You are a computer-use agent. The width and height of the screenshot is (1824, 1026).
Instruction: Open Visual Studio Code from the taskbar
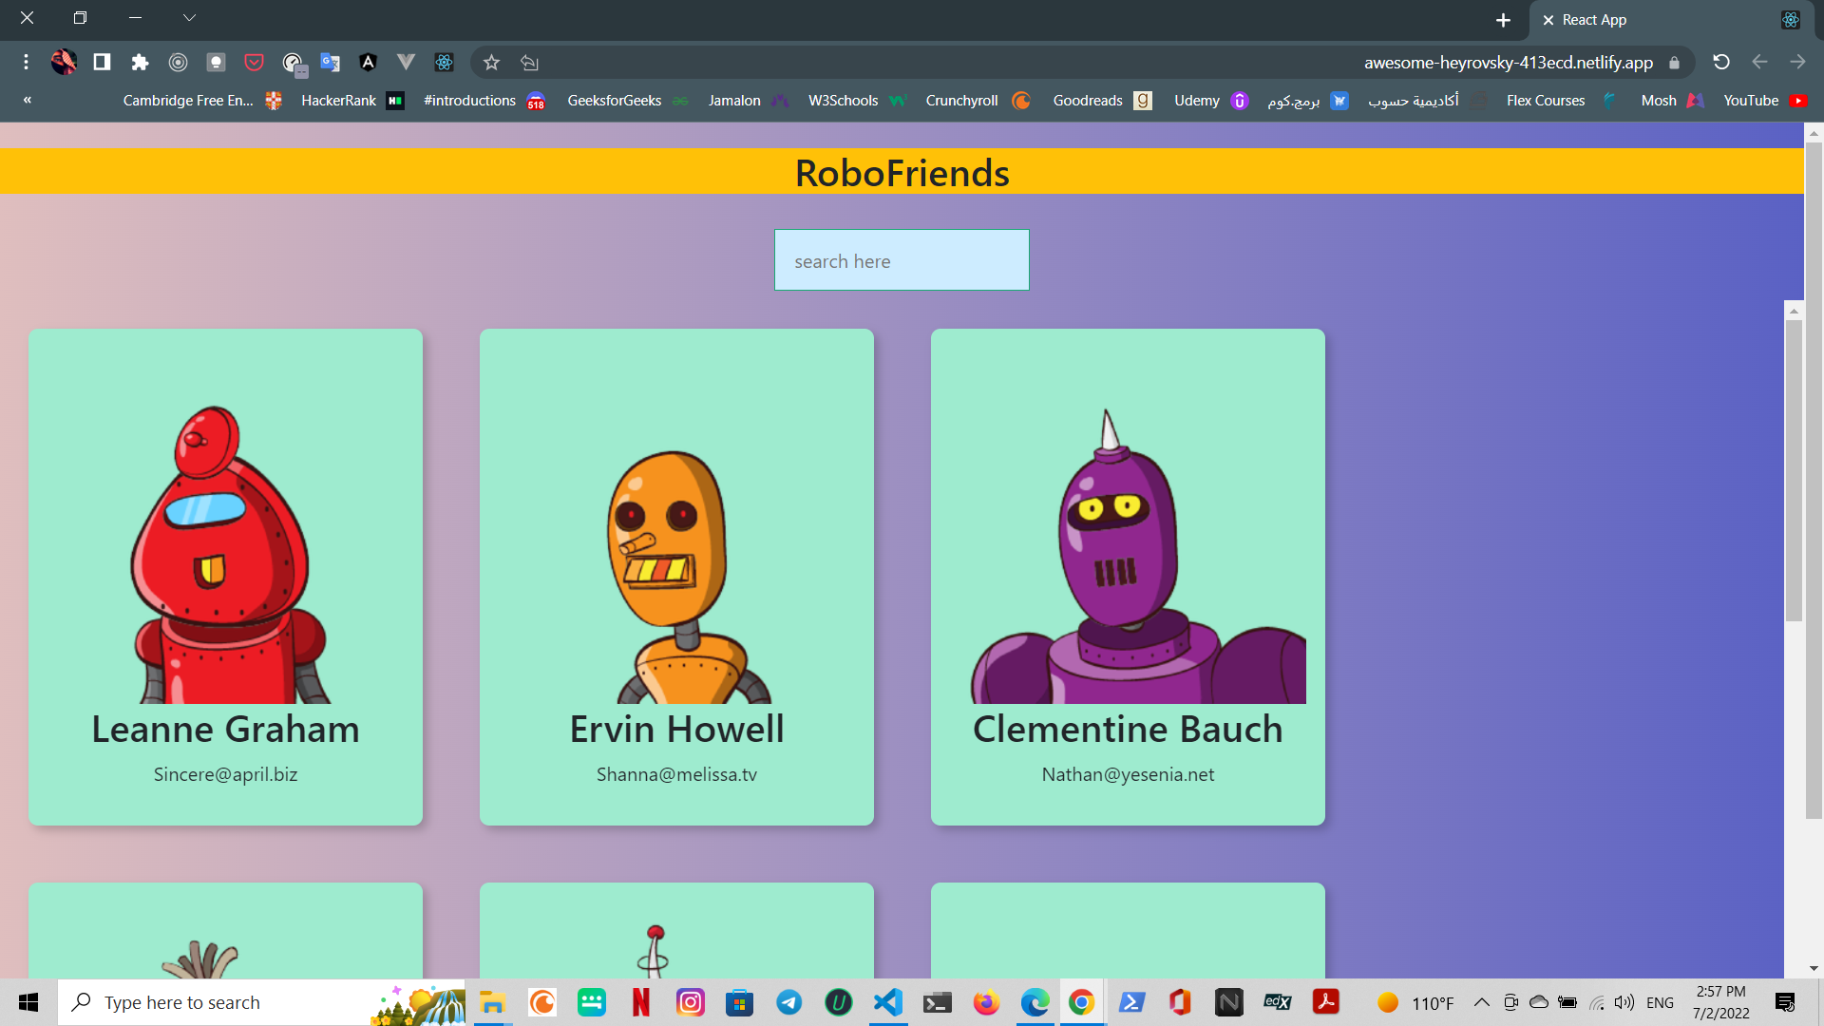coord(888,1002)
